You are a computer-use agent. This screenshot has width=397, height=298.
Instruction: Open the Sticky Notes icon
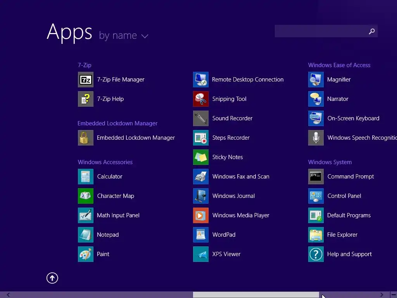[x=201, y=157]
